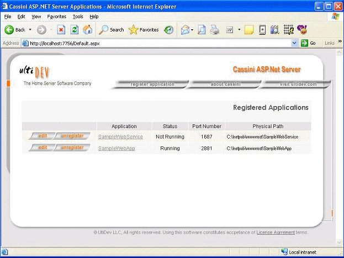Viewport: 344px width, 258px height.
Task: Click the Mail envelope icon
Action: pos(185,30)
